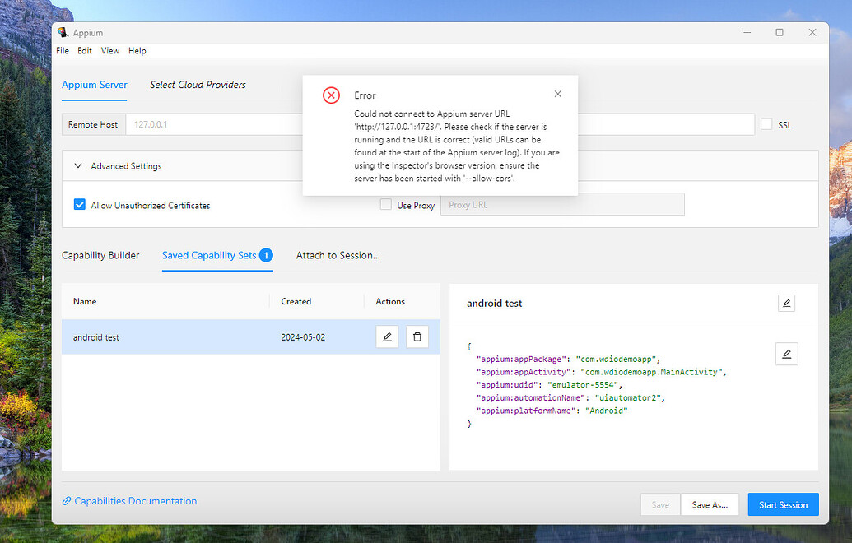Switch to the Select Cloud Providers tab
The width and height of the screenshot is (852, 543).
pos(198,85)
